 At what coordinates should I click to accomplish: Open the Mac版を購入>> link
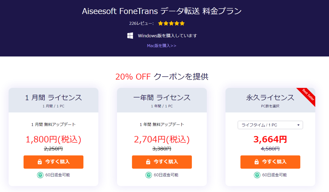(161, 46)
